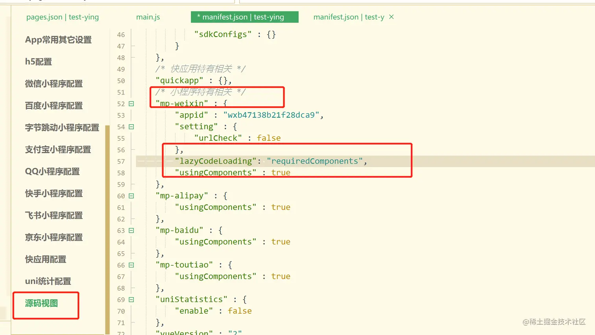Open 快应用配置 settings
Viewport: 595px width, 335px height.
(x=46, y=260)
